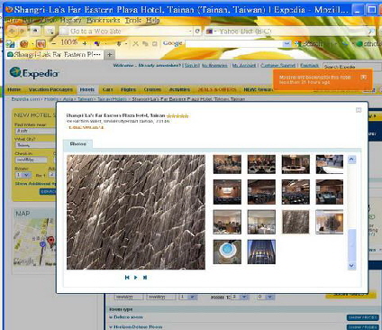
Task: Click the Google Map preview
Action: [x=35, y=242]
